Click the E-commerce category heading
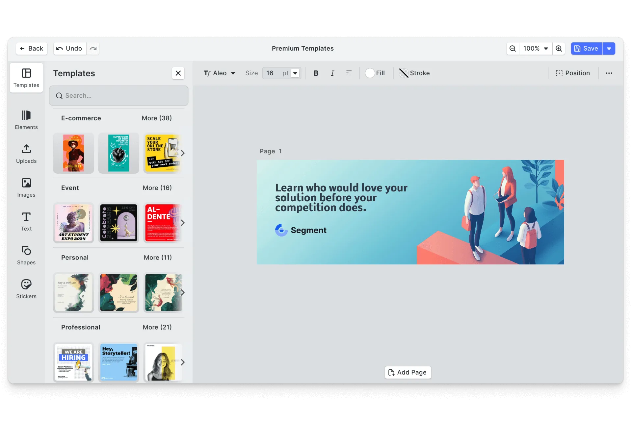The height and width of the screenshot is (421, 632). coord(81,118)
